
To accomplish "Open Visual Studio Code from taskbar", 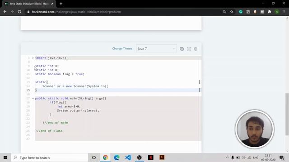I will tap(128, 157).
